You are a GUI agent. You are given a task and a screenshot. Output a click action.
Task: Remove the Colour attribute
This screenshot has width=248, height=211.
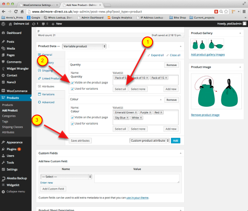point(172,100)
